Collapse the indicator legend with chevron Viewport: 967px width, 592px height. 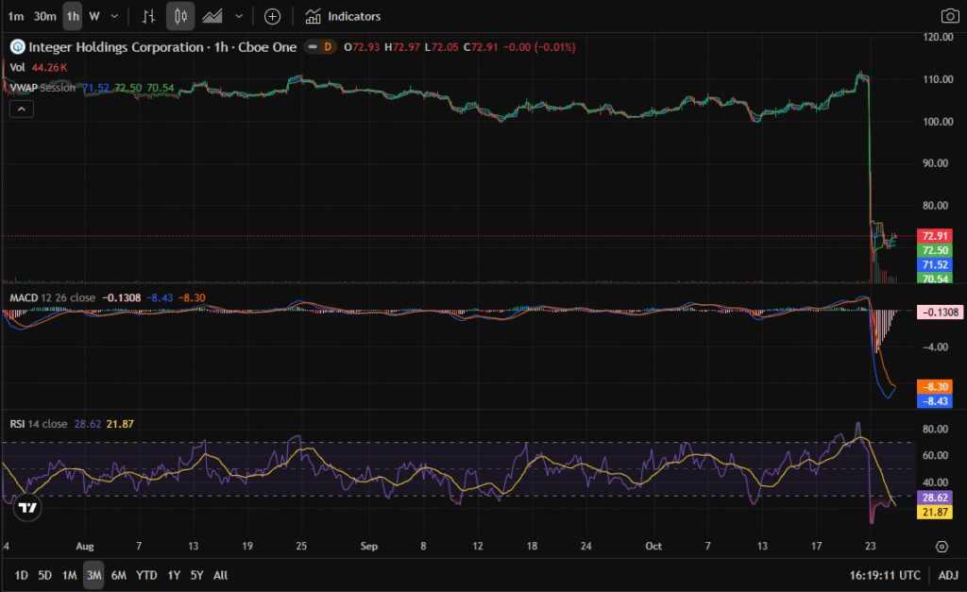pos(20,109)
